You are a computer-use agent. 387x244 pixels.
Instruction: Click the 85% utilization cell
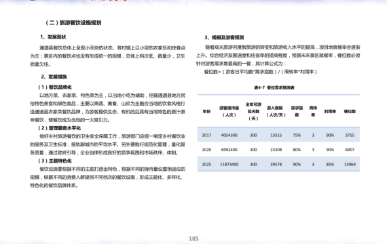pyautogui.click(x=330, y=164)
